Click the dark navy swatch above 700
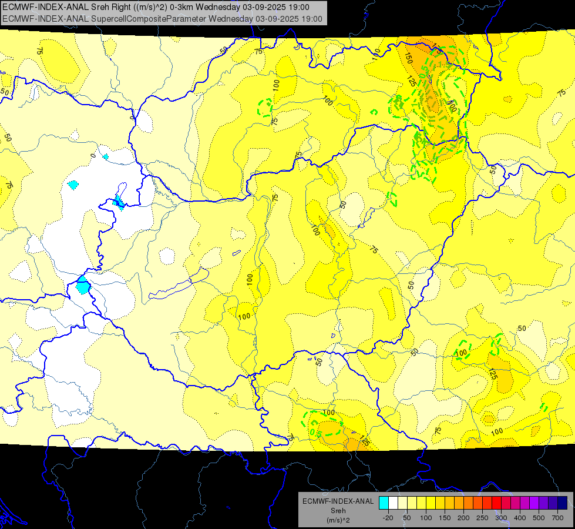The image size is (575, 529). pos(563,503)
